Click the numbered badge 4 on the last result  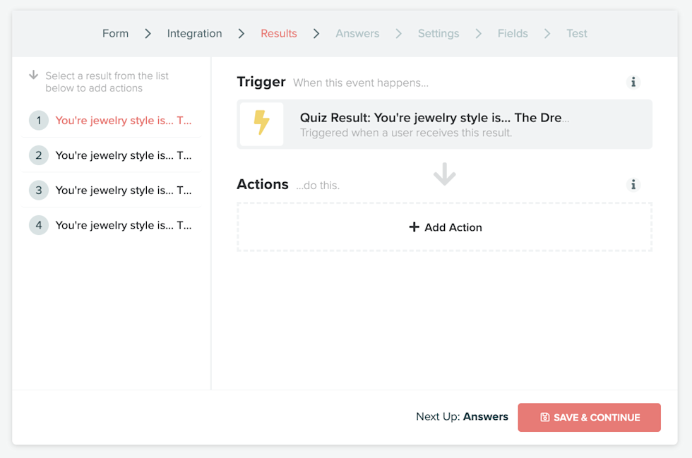(x=39, y=225)
